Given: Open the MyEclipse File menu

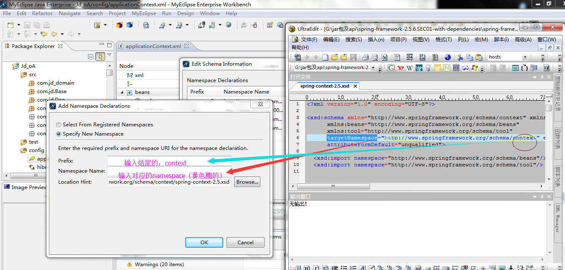Looking at the screenshot, I should 7,13.
